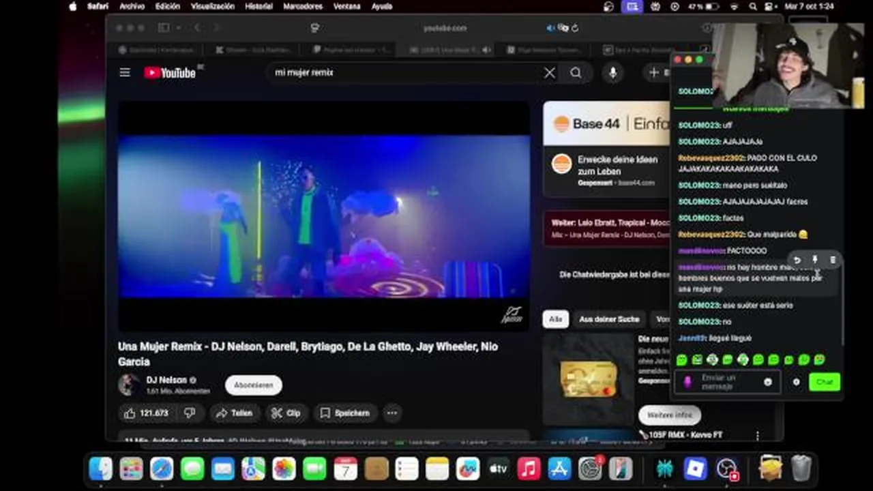Like the video with thumbs up 121.673
873x491 pixels.
point(147,413)
